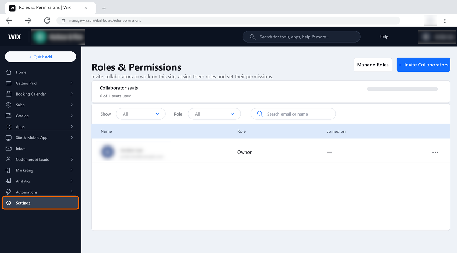Open the three-dot menu for Owner row
Viewport: 457px width, 253px height.
[x=435, y=153]
